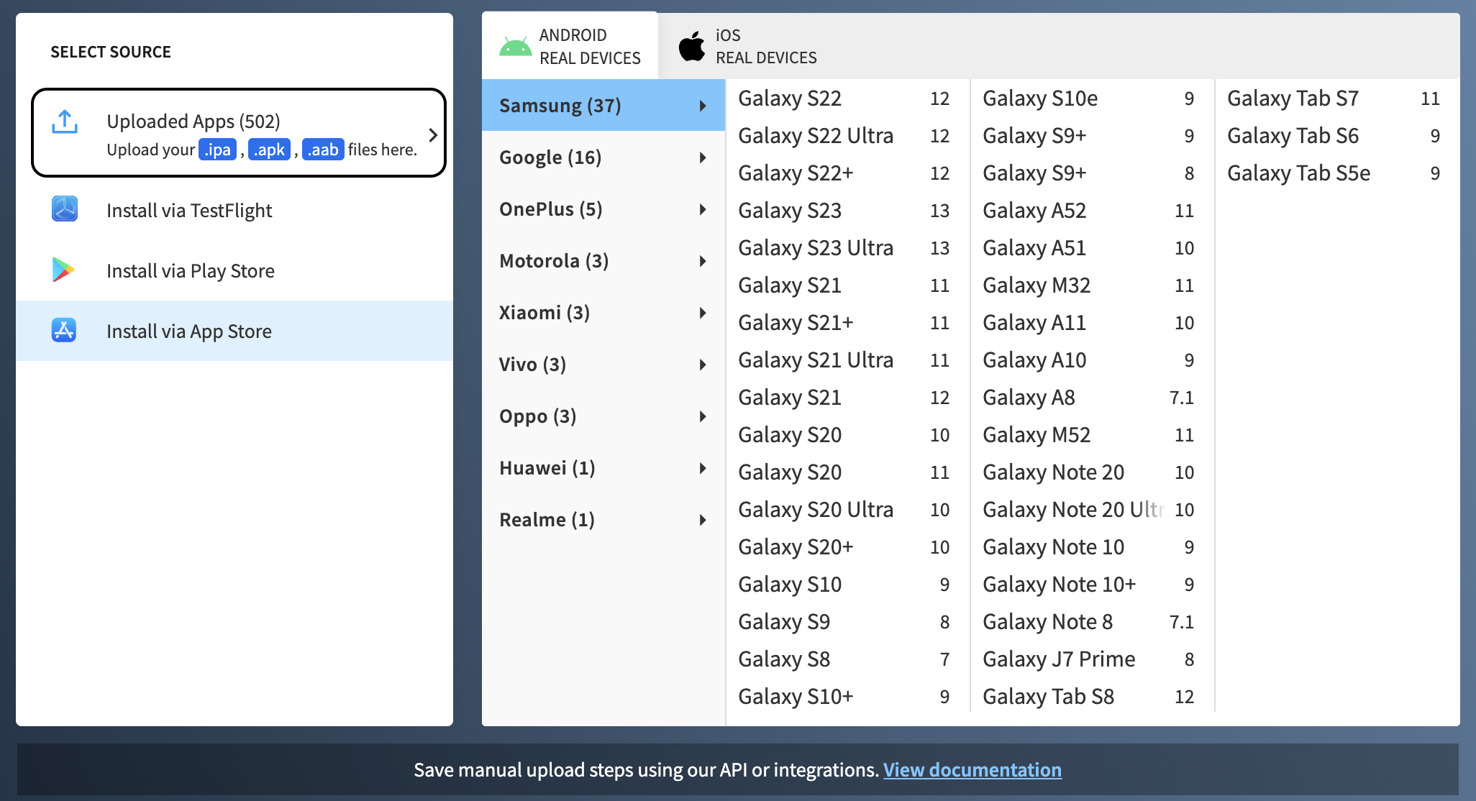Expand the Xiaomi (3) devices arrow
This screenshot has width=1476, height=801.
[x=703, y=313]
